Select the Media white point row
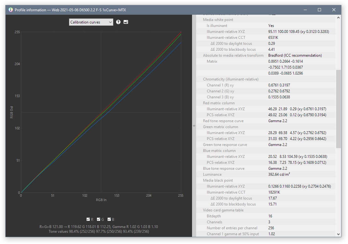 [218, 20]
